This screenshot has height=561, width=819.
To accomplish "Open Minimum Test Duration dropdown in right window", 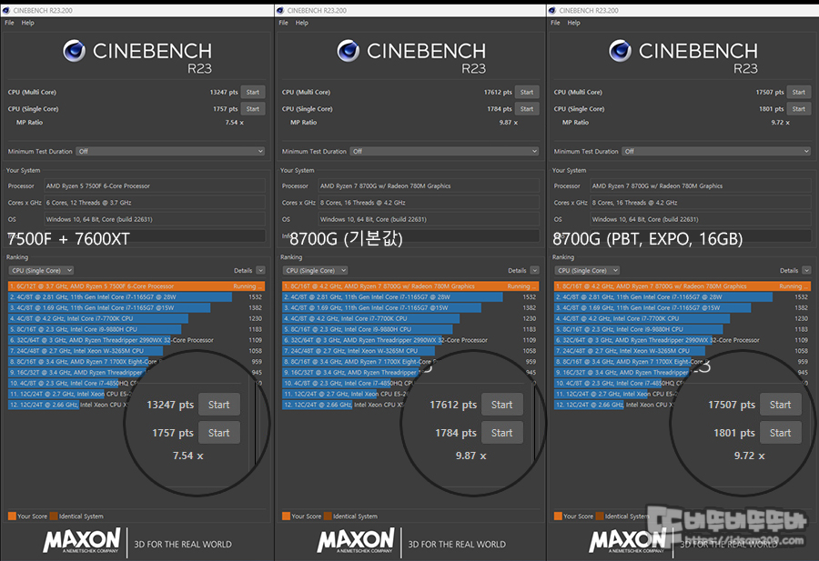I will click(716, 151).
